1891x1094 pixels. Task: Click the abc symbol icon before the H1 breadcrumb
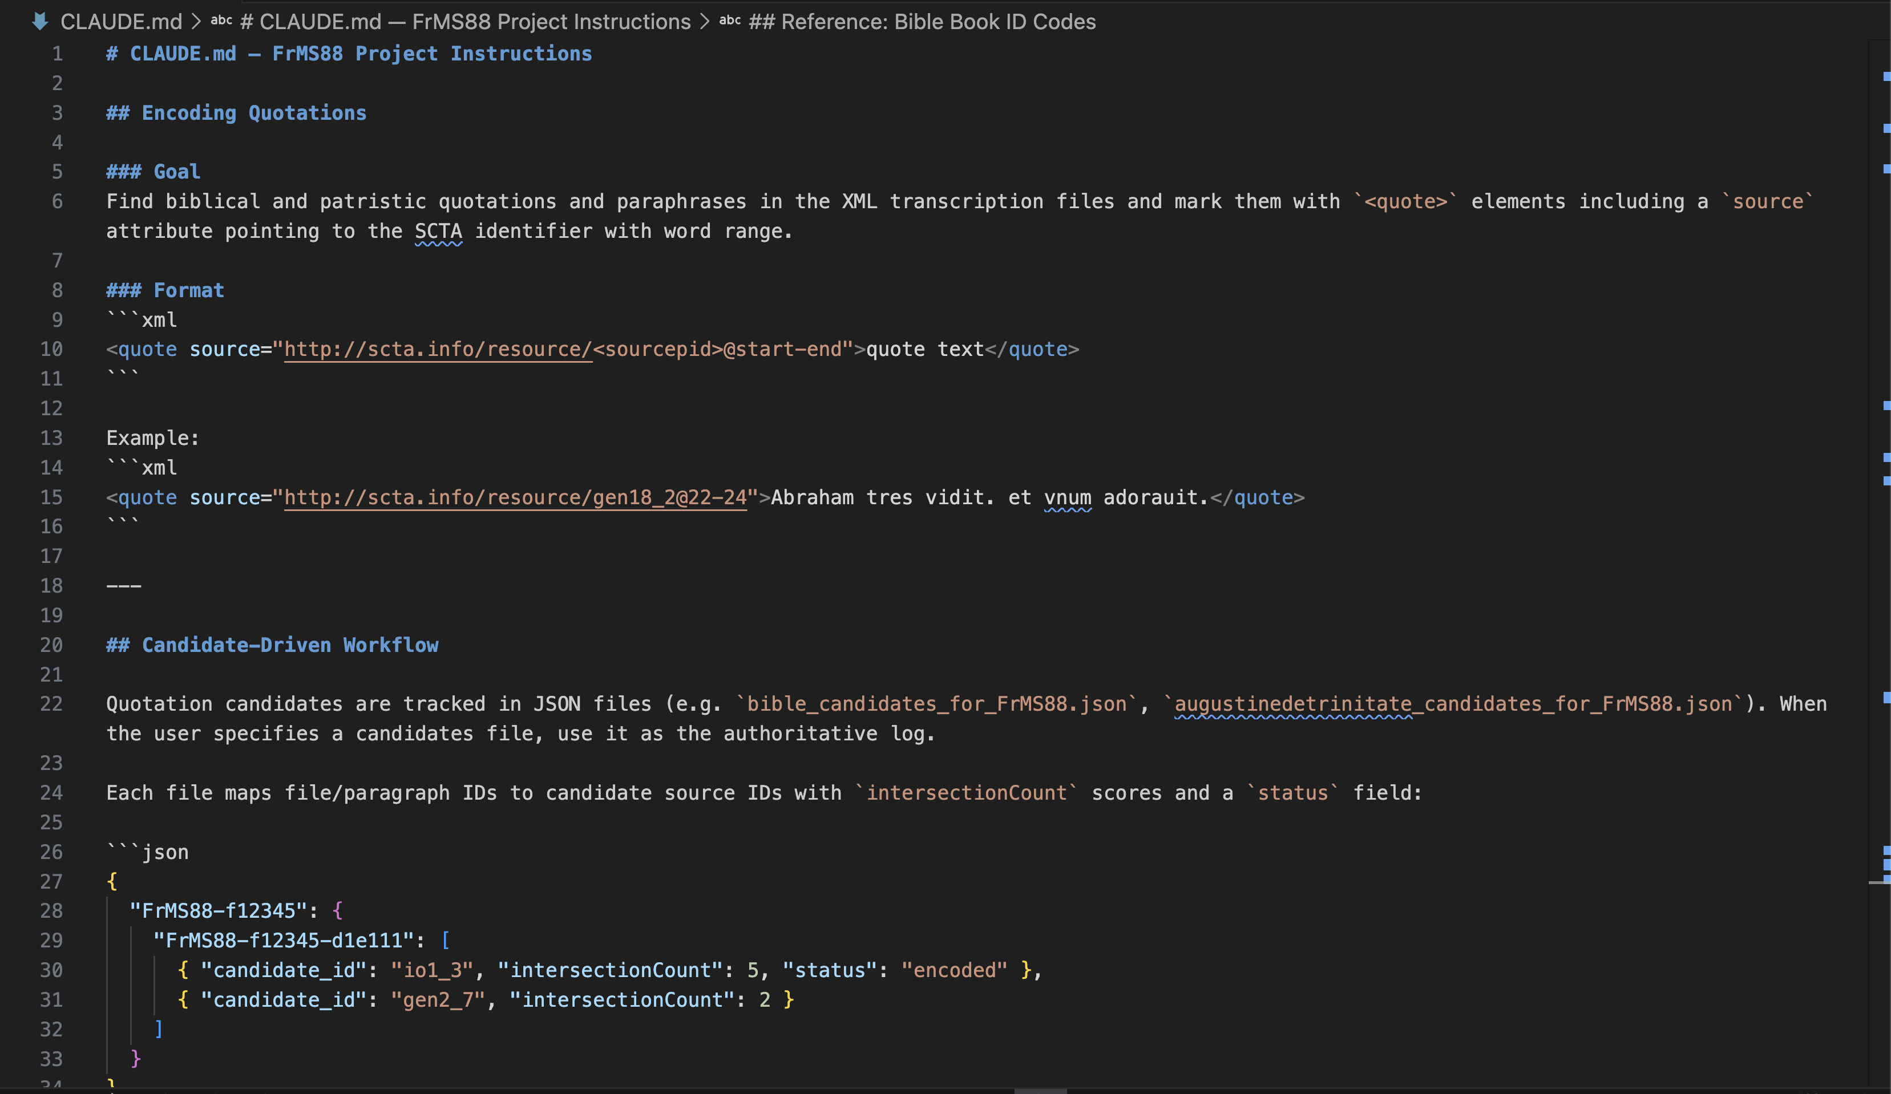point(221,21)
